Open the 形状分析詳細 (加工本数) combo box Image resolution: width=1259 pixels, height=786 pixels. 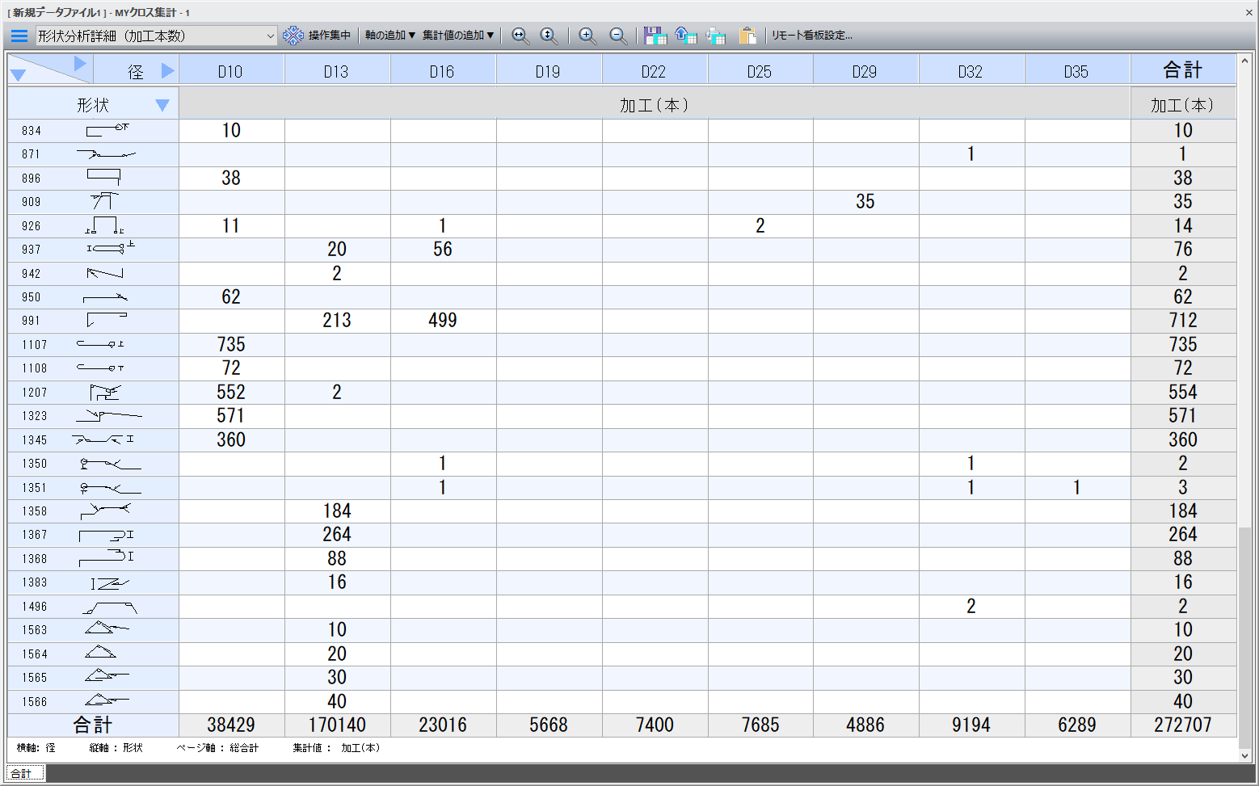[x=157, y=36]
